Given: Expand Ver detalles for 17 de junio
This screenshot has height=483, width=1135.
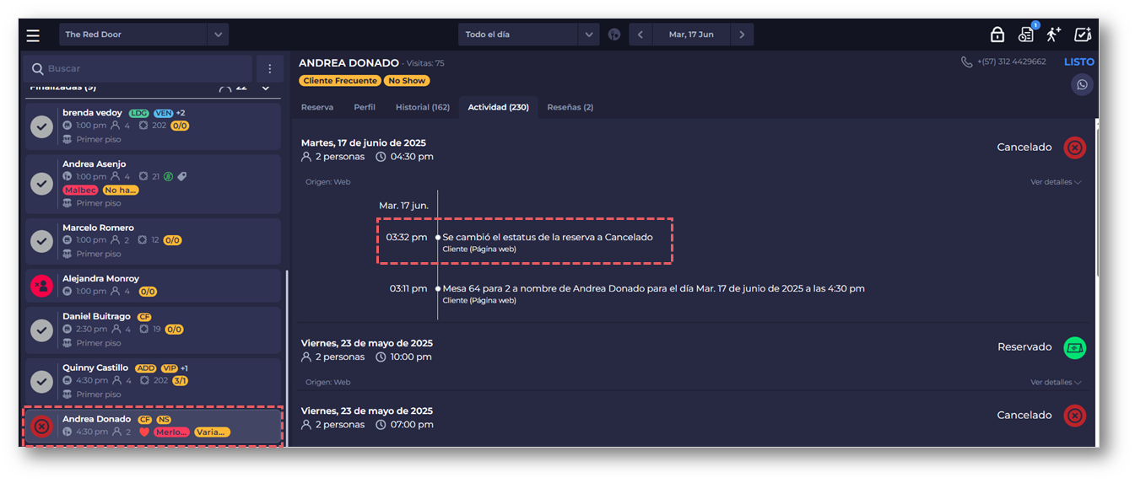Looking at the screenshot, I should click(x=1056, y=182).
